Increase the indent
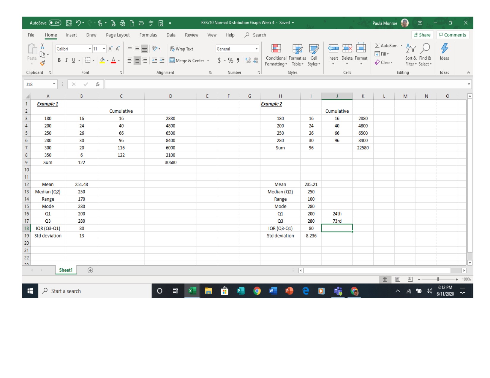Image resolution: width=490 pixels, height=378 pixels. [x=162, y=60]
